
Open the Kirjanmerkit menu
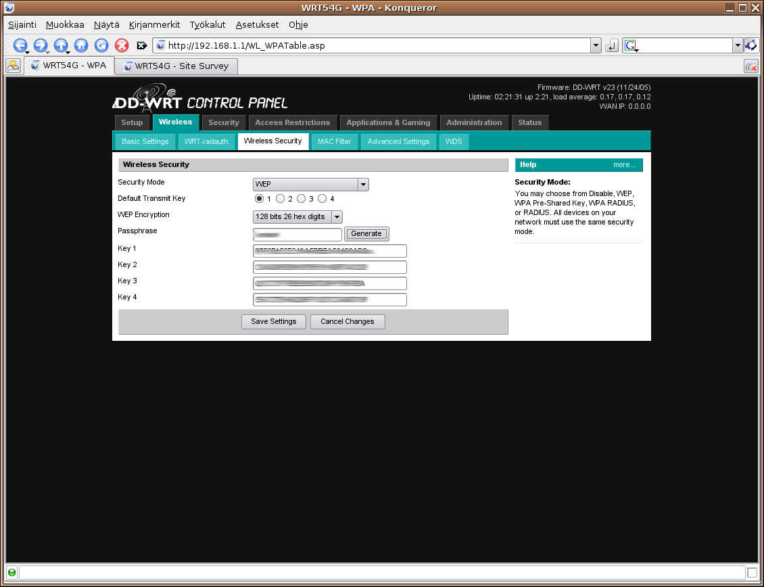point(154,25)
